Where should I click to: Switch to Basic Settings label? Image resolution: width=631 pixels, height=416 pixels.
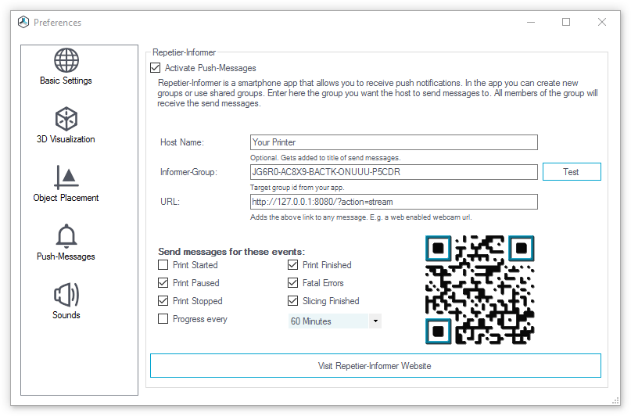pos(66,81)
